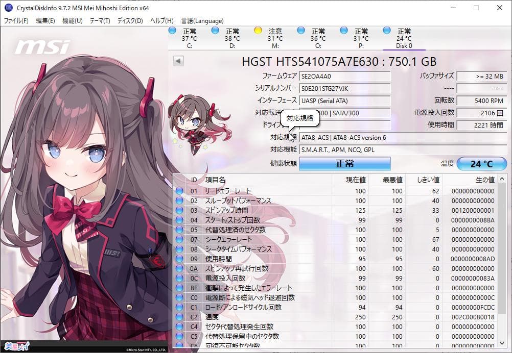Open the 機能(U) menu
Image resolution: width=512 pixels, height=353 pixels.
72,21
